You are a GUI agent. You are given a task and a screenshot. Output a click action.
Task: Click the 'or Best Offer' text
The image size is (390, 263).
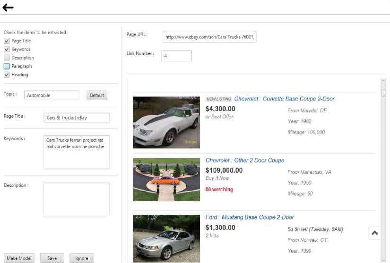click(219, 117)
